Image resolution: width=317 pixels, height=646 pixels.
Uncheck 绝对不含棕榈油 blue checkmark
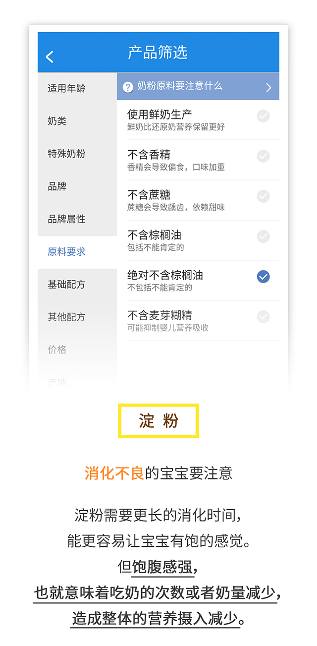click(263, 277)
